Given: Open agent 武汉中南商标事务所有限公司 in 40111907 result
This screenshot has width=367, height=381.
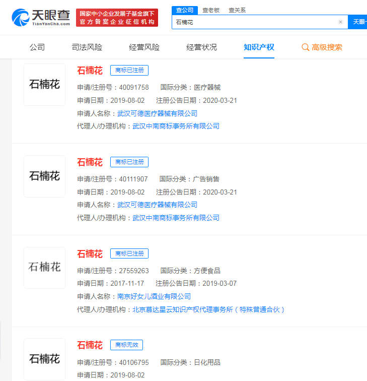Looking at the screenshot, I should [x=176, y=218].
